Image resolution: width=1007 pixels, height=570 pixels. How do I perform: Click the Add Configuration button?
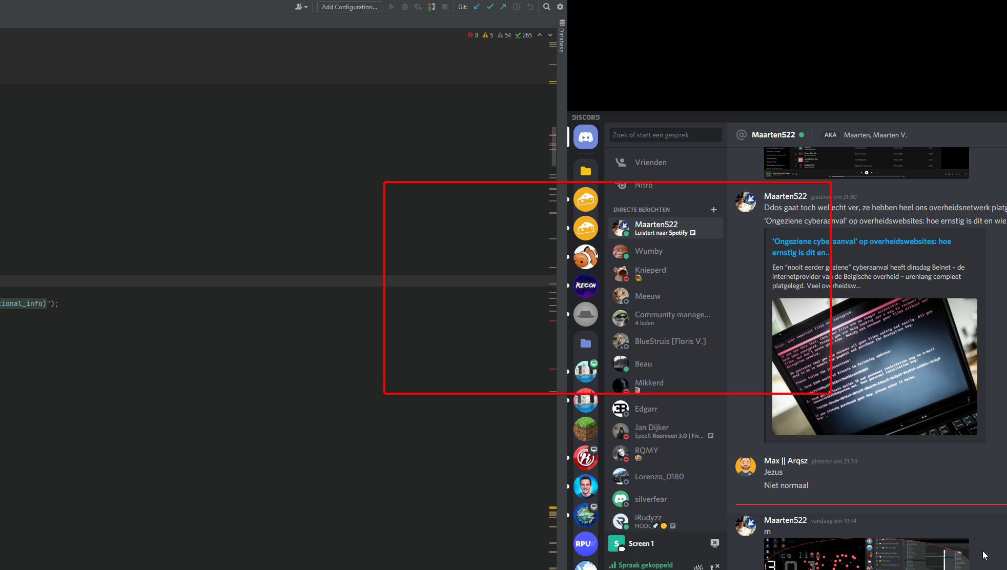click(350, 7)
